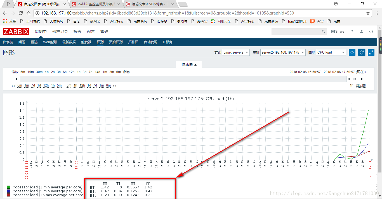Open the 监测中 main menu
Viewport: 382px width, 199px height.
41,32
